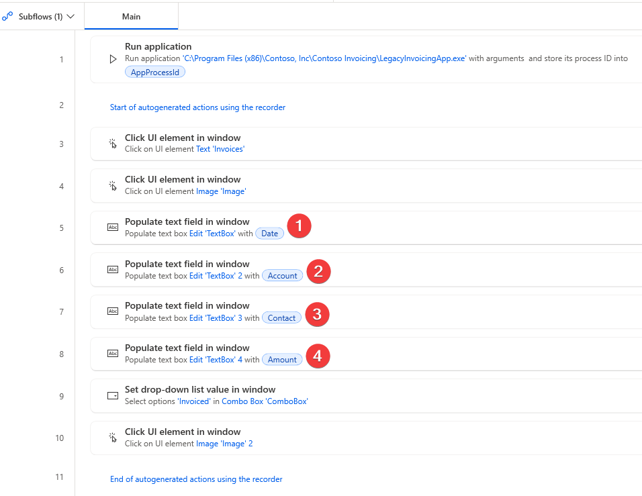The image size is (642, 496).
Task: Click the Run application play icon
Action: (113, 59)
